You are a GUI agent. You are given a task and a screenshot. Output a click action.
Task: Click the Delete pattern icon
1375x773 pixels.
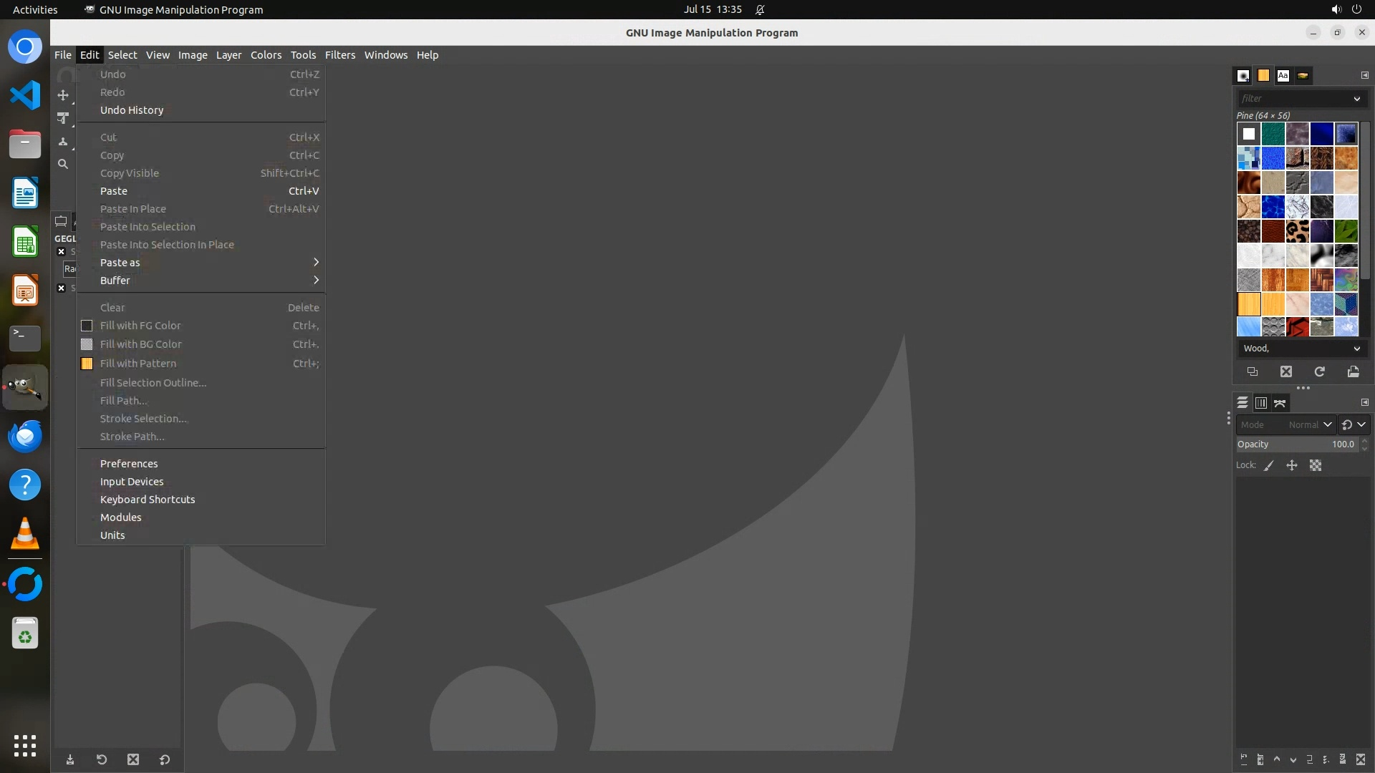pyautogui.click(x=1286, y=371)
